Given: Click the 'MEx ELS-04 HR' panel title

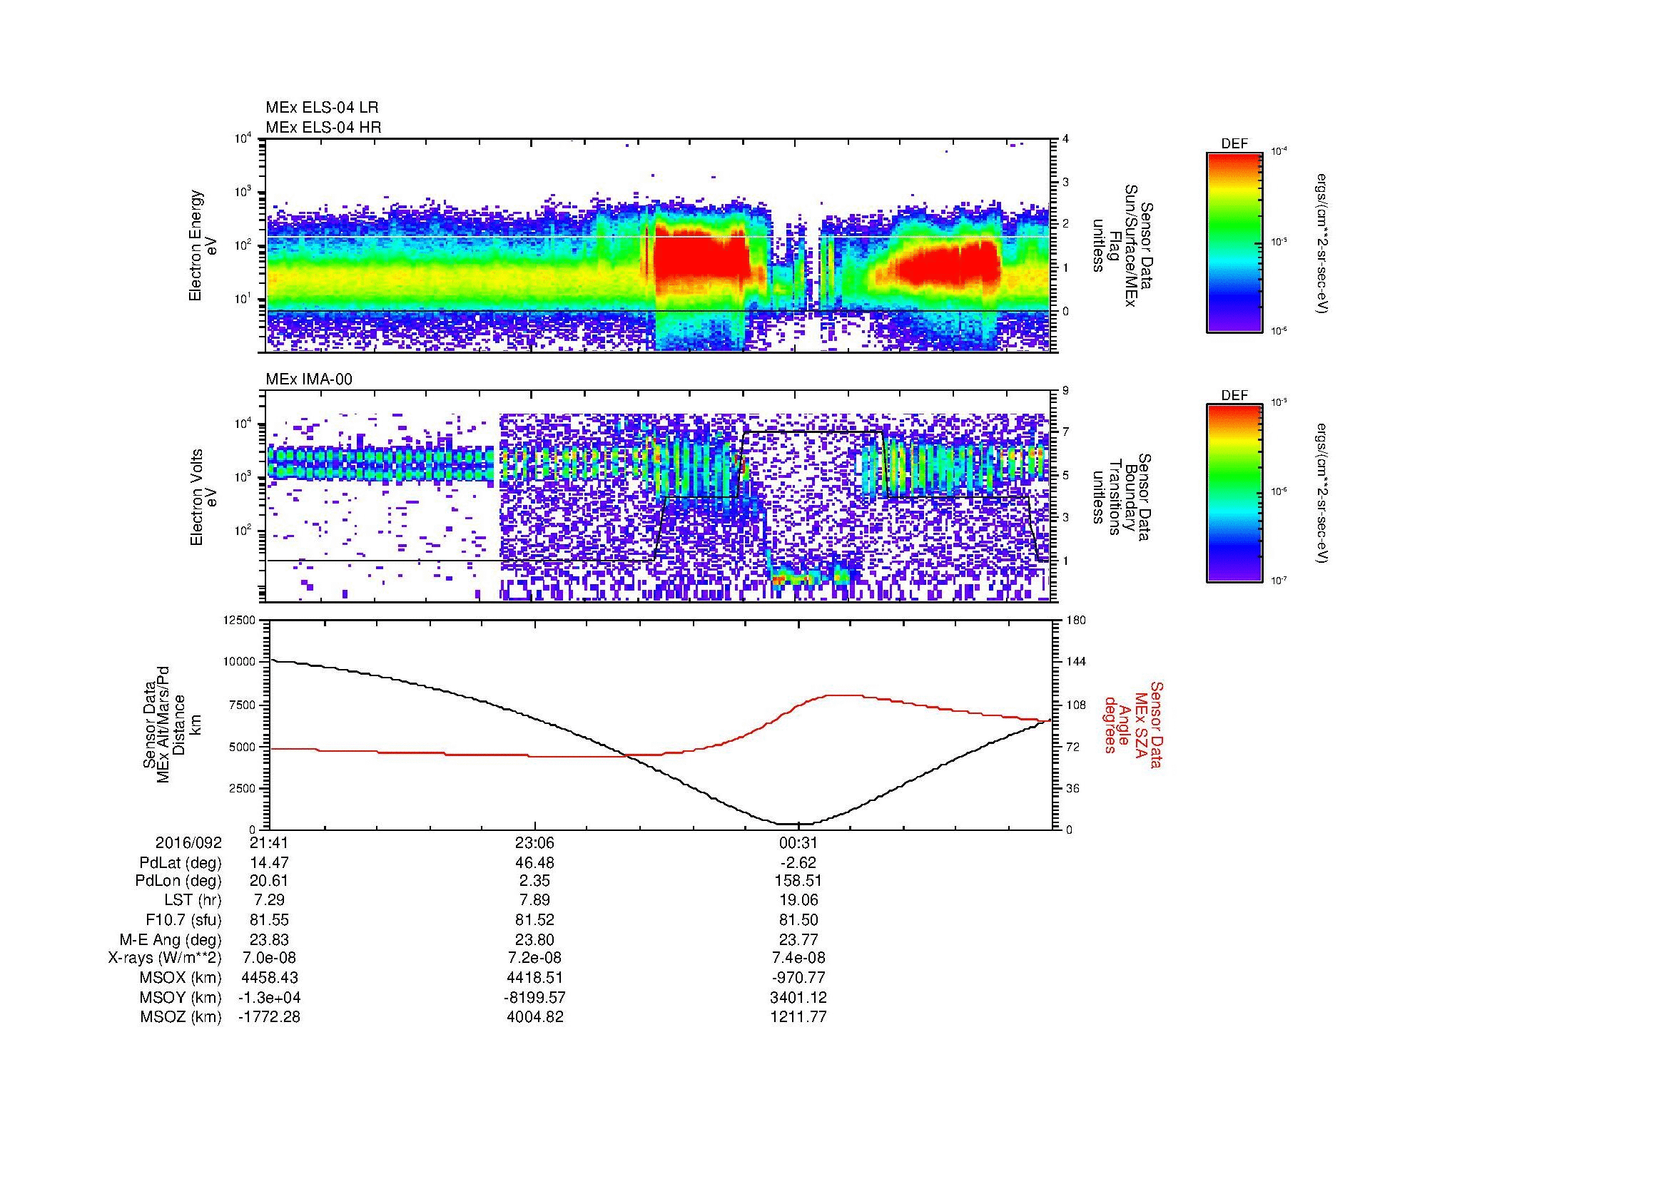Looking at the screenshot, I should [323, 127].
